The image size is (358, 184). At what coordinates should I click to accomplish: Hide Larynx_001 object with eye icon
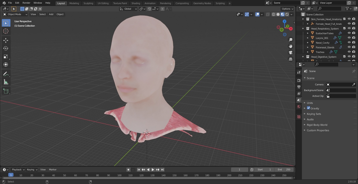point(349,38)
